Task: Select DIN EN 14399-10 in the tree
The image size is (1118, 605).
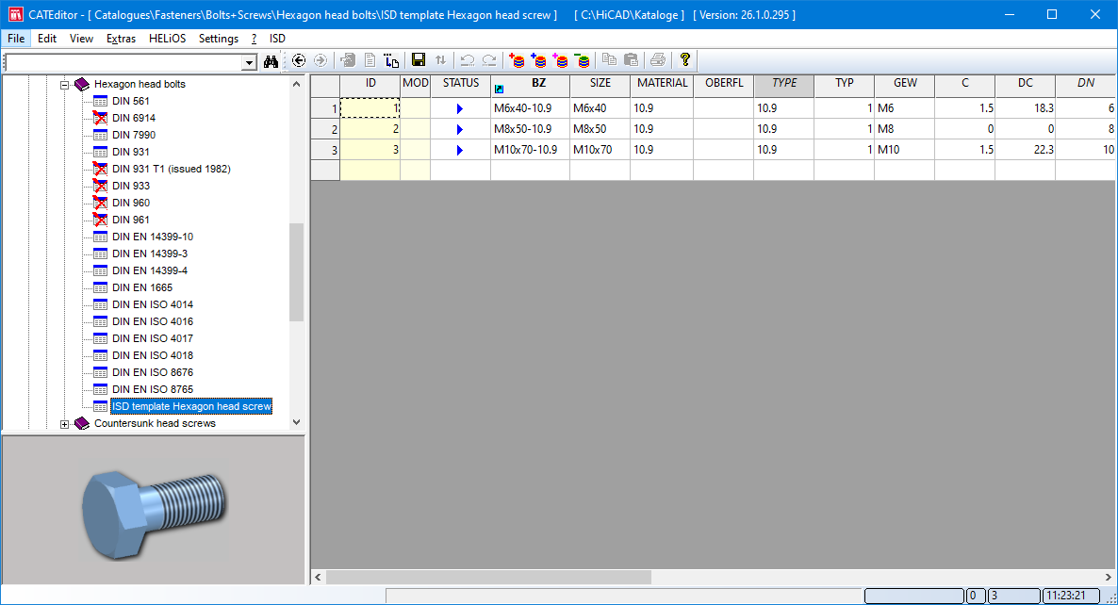Action: click(153, 237)
